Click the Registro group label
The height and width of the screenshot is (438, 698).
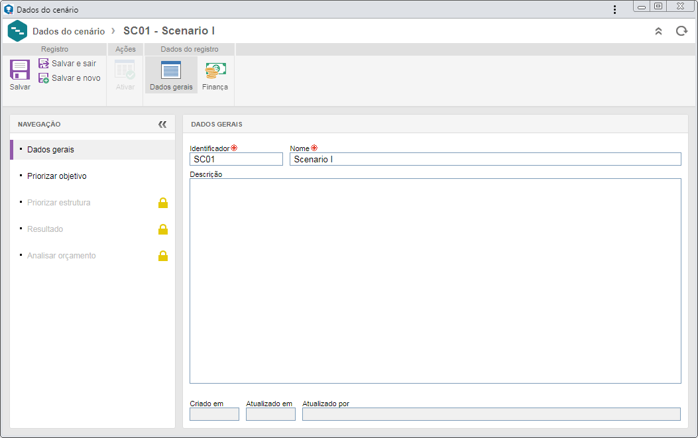pos(55,50)
